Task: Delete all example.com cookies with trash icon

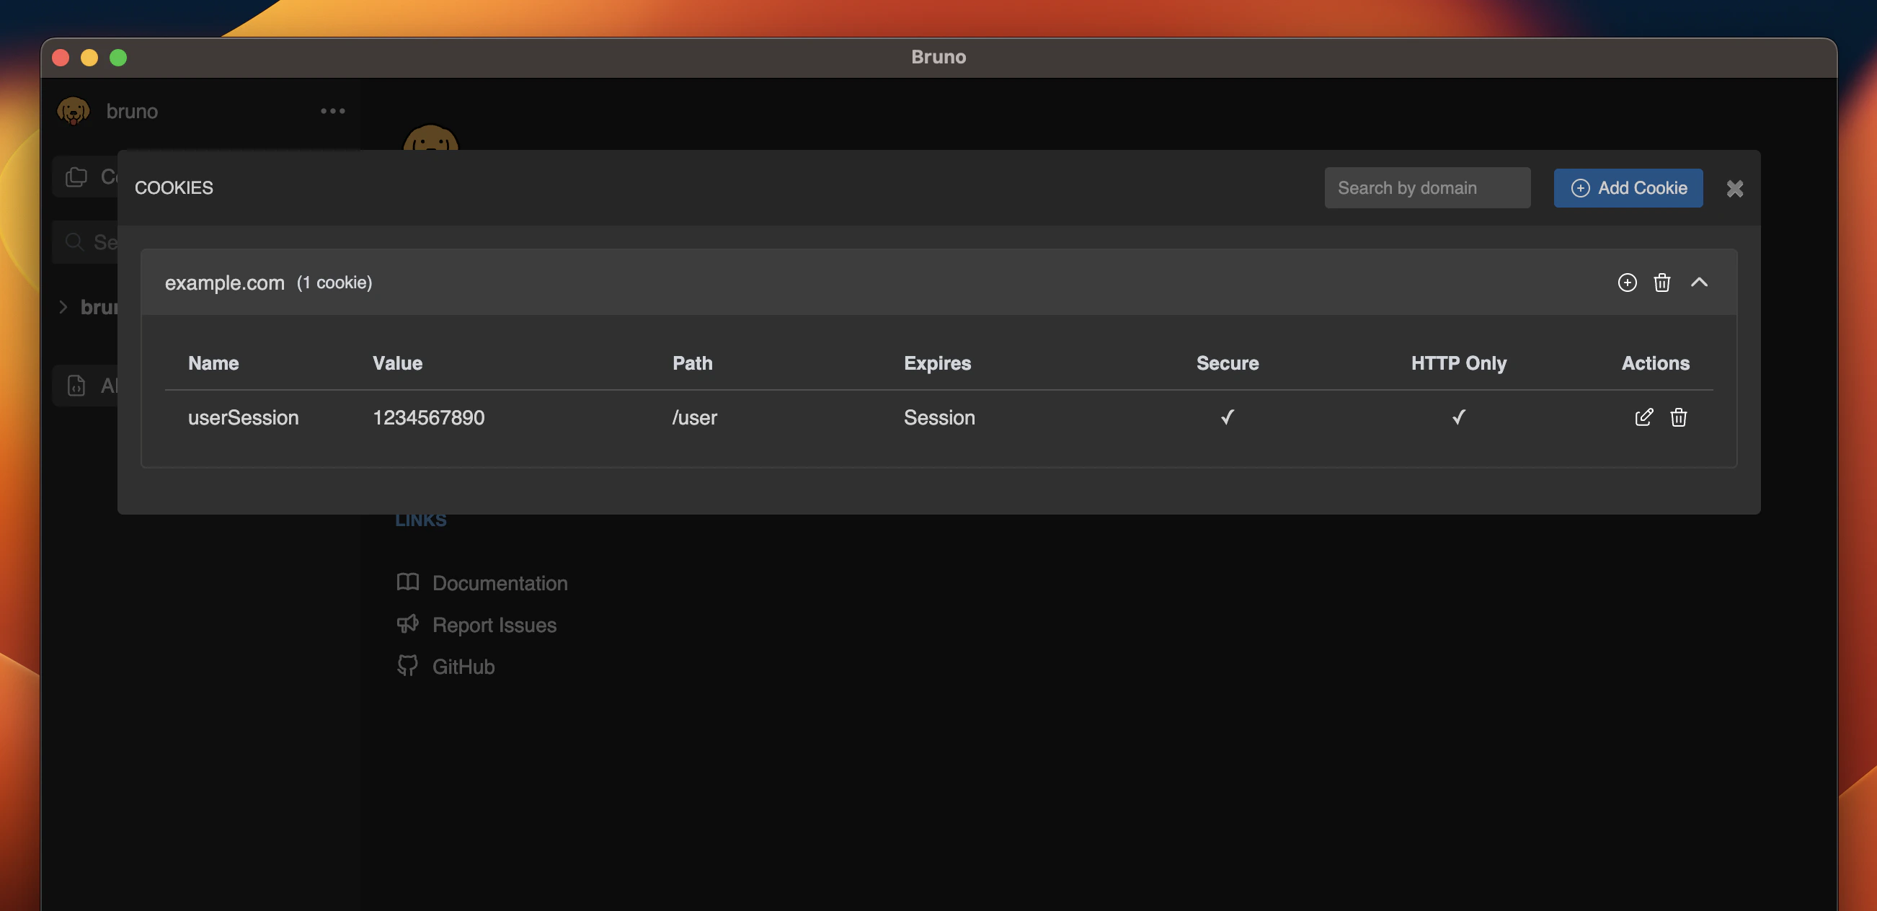Action: (1661, 283)
